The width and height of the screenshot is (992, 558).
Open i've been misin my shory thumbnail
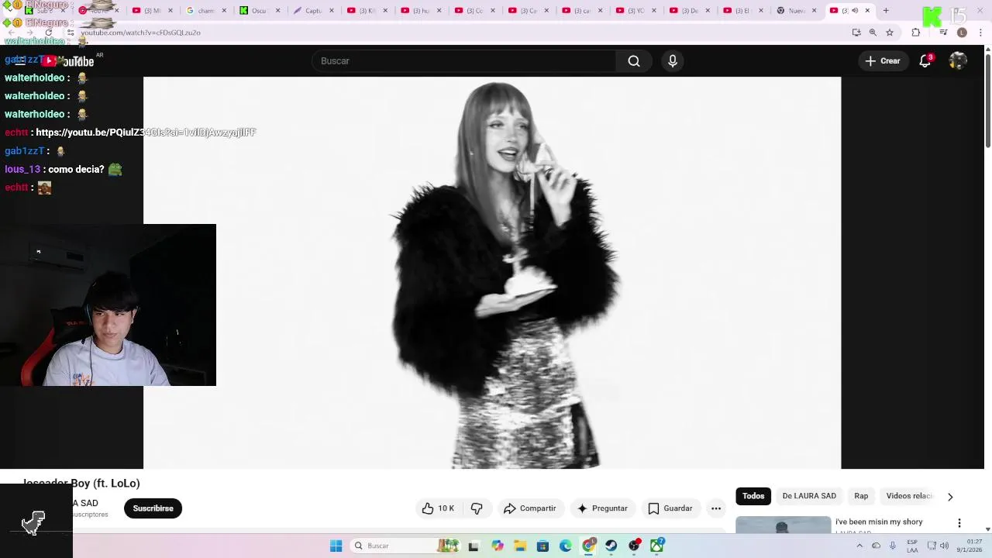point(783,525)
